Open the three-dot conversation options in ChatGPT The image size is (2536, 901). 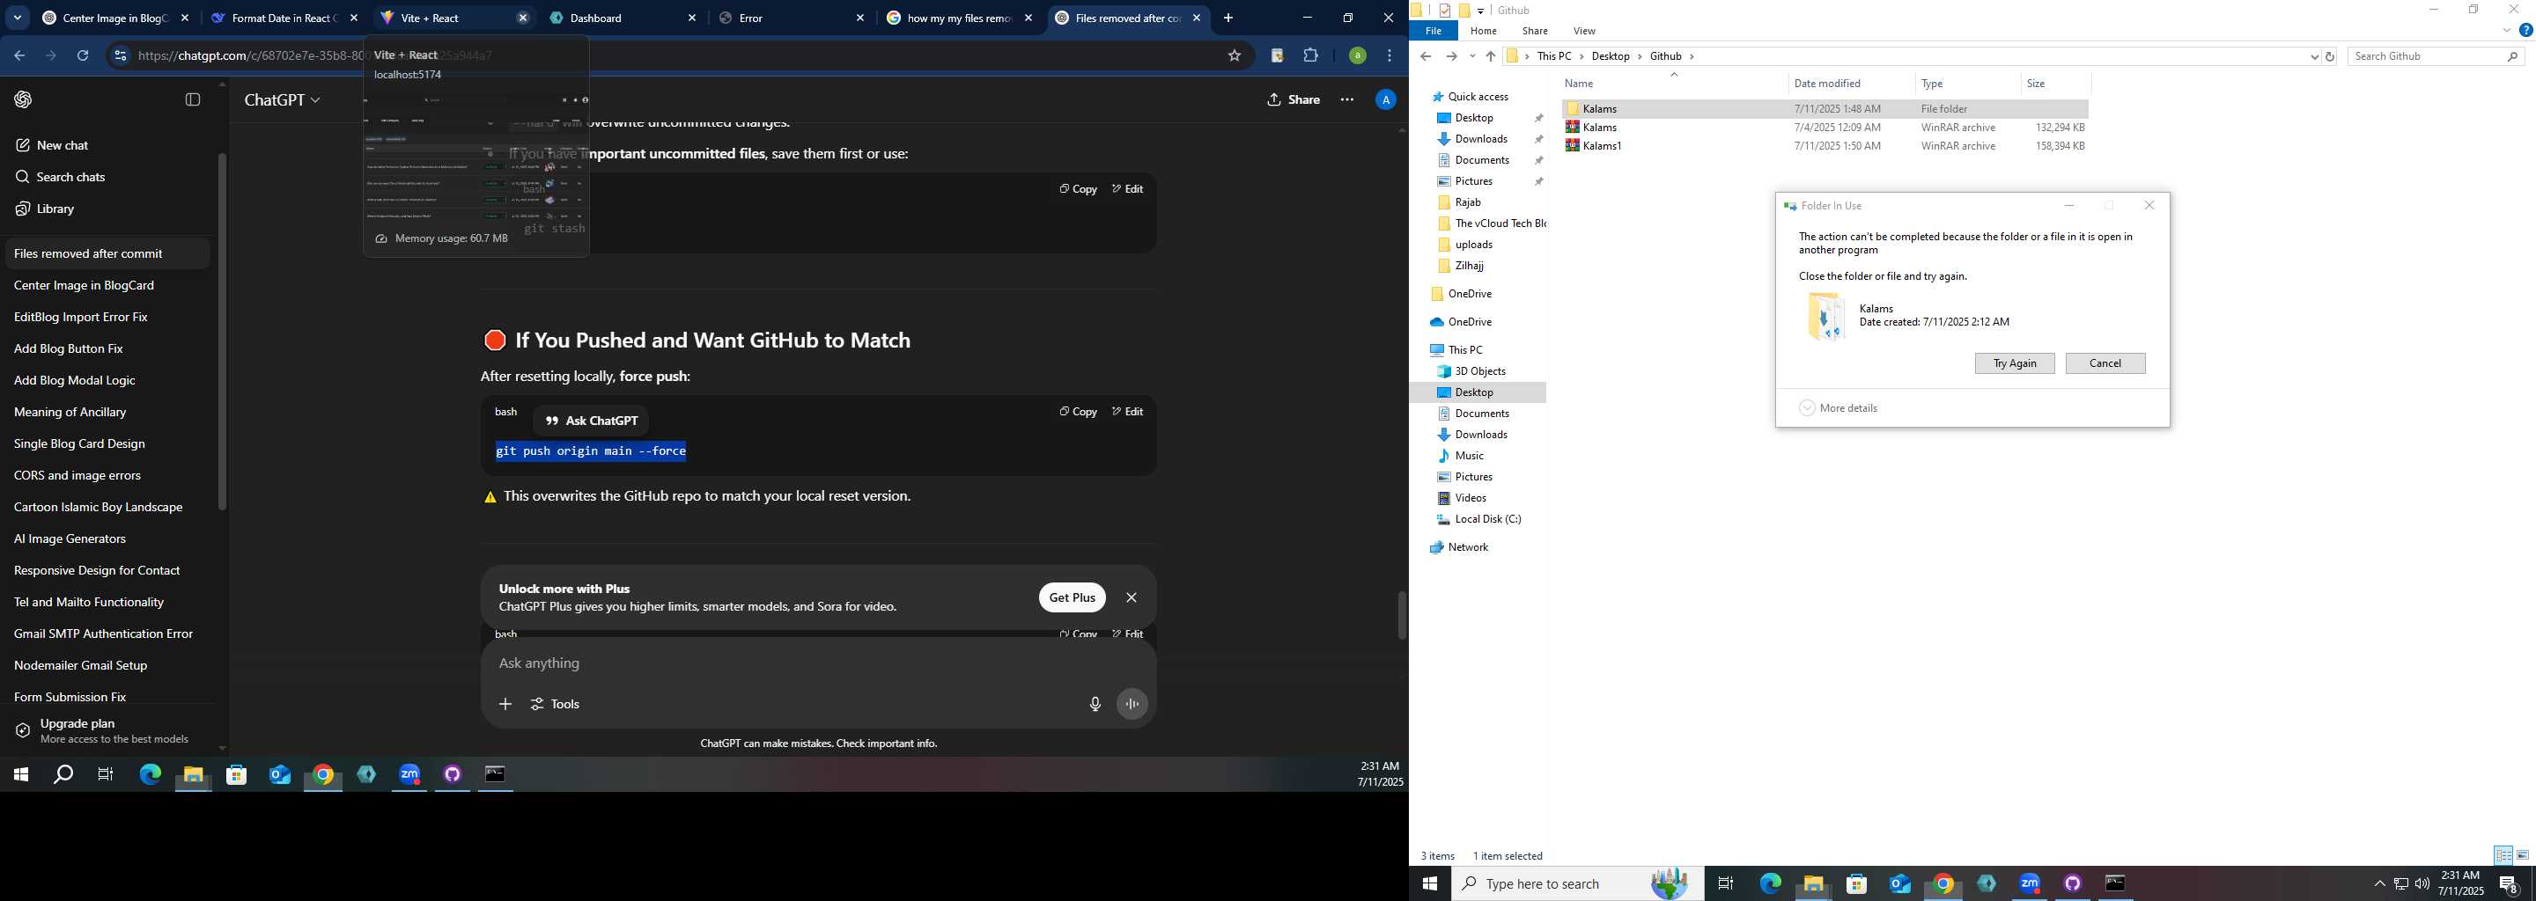(x=1346, y=99)
